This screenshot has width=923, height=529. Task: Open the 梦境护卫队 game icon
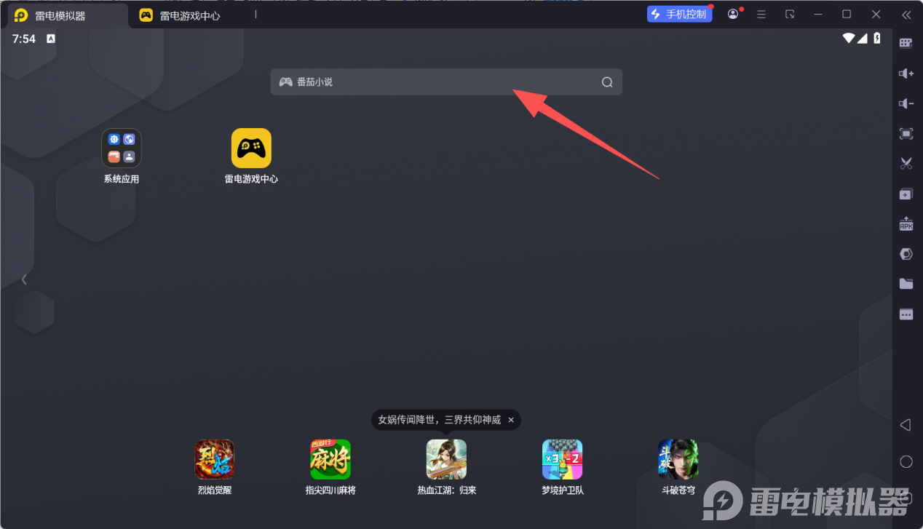click(x=563, y=459)
